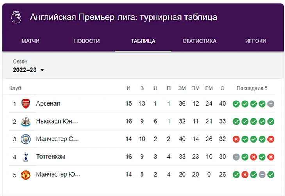Switch to the Матчи tab
The height and width of the screenshot is (196, 285).
click(x=30, y=41)
